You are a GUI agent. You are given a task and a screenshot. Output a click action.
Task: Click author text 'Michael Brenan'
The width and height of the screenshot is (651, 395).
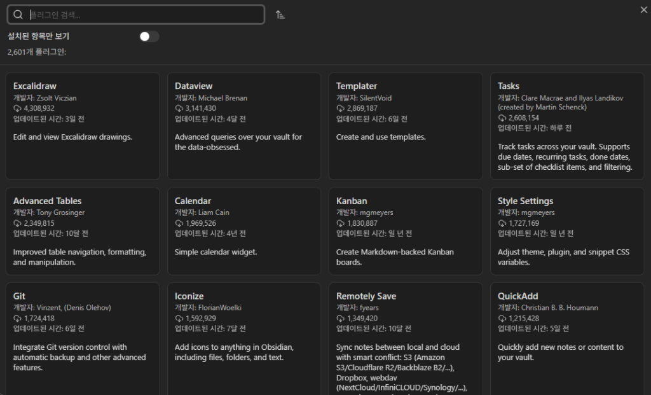[x=223, y=98]
